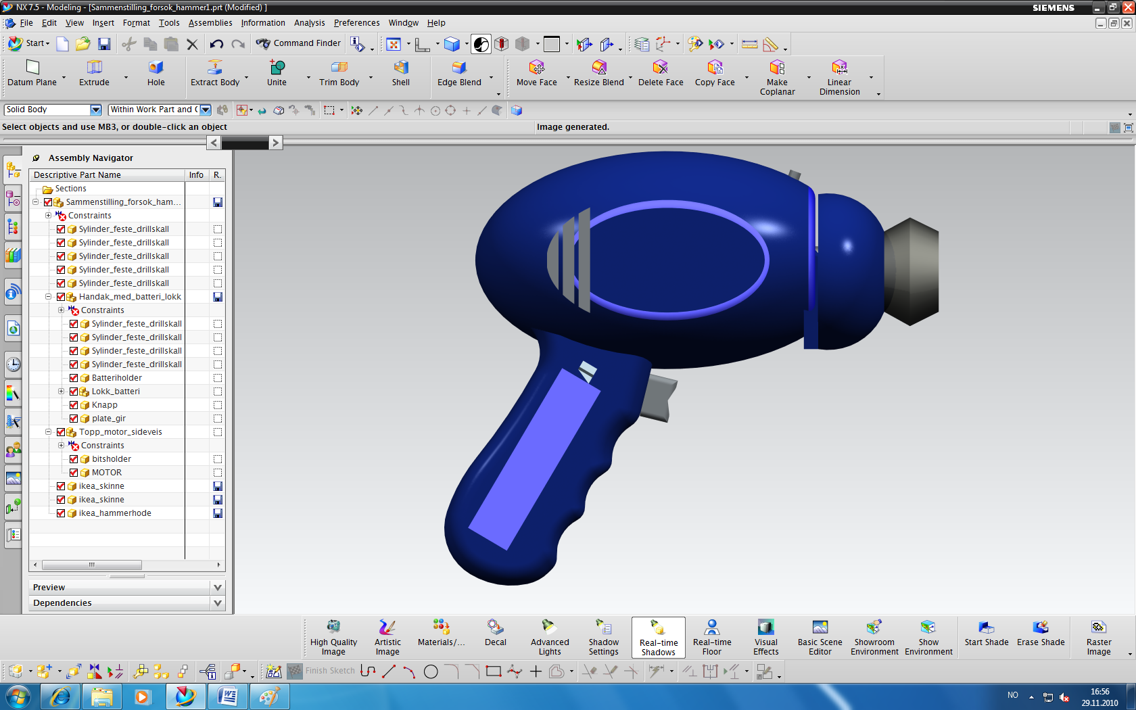Viewport: 1136px width, 710px height.
Task: Launch the Basic Scene Editor
Action: tap(820, 636)
